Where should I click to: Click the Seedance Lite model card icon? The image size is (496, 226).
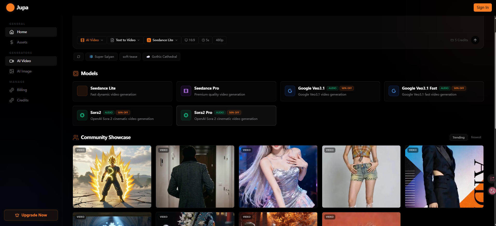(x=82, y=91)
